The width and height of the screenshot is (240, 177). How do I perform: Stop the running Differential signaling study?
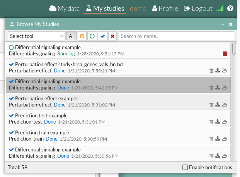225,53
